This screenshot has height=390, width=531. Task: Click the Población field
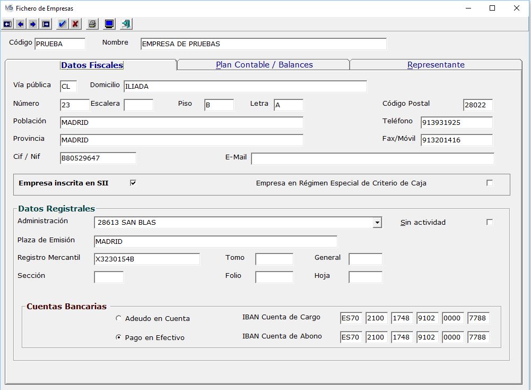click(181, 122)
